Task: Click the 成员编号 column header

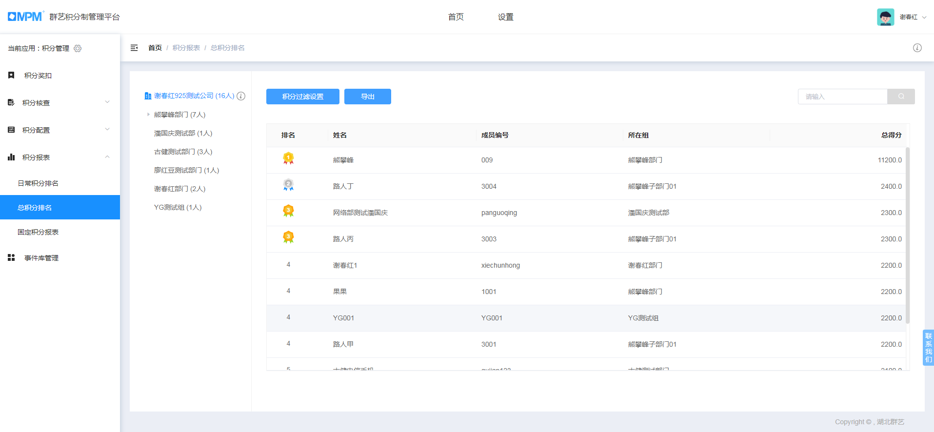Action: coord(495,135)
